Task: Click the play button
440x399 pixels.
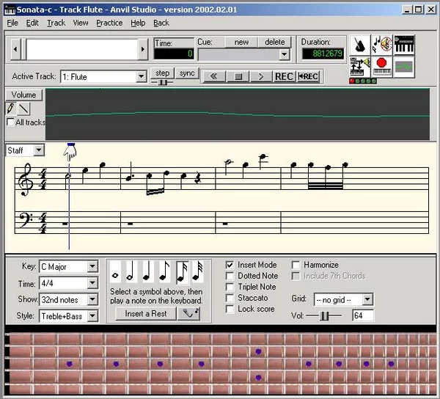Action: point(261,76)
